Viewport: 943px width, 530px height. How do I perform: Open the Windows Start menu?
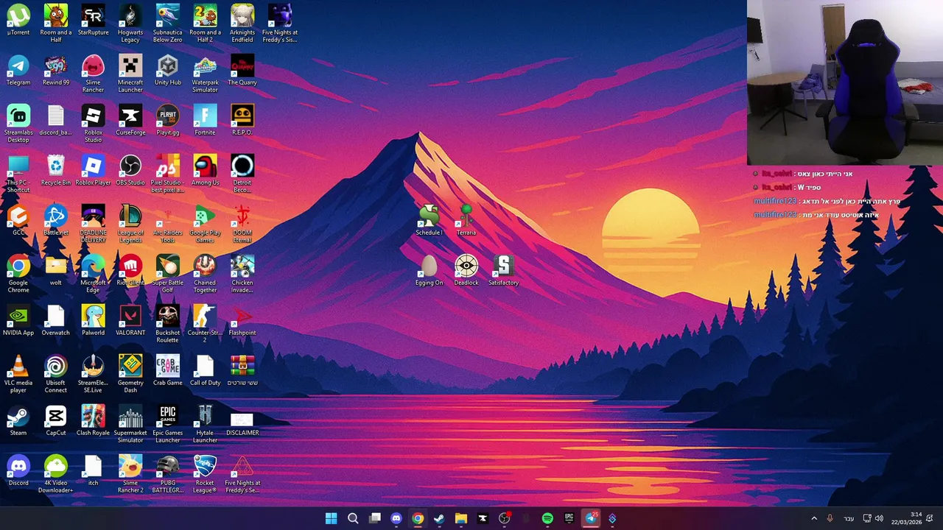click(332, 518)
